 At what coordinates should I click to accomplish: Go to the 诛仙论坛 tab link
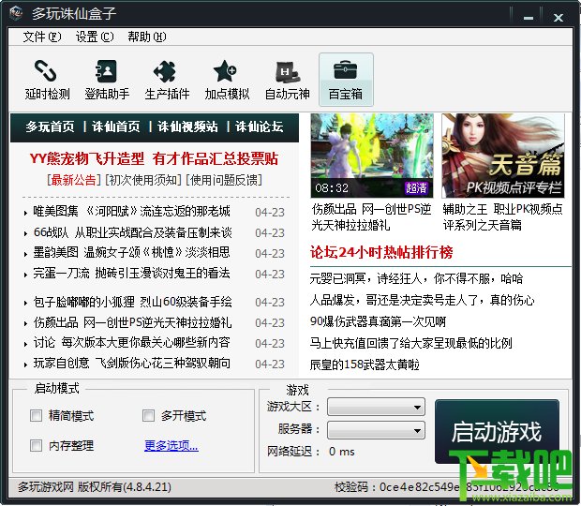(260, 126)
